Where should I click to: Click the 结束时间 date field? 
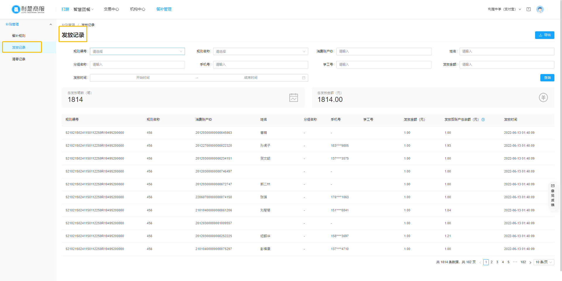tap(251, 78)
